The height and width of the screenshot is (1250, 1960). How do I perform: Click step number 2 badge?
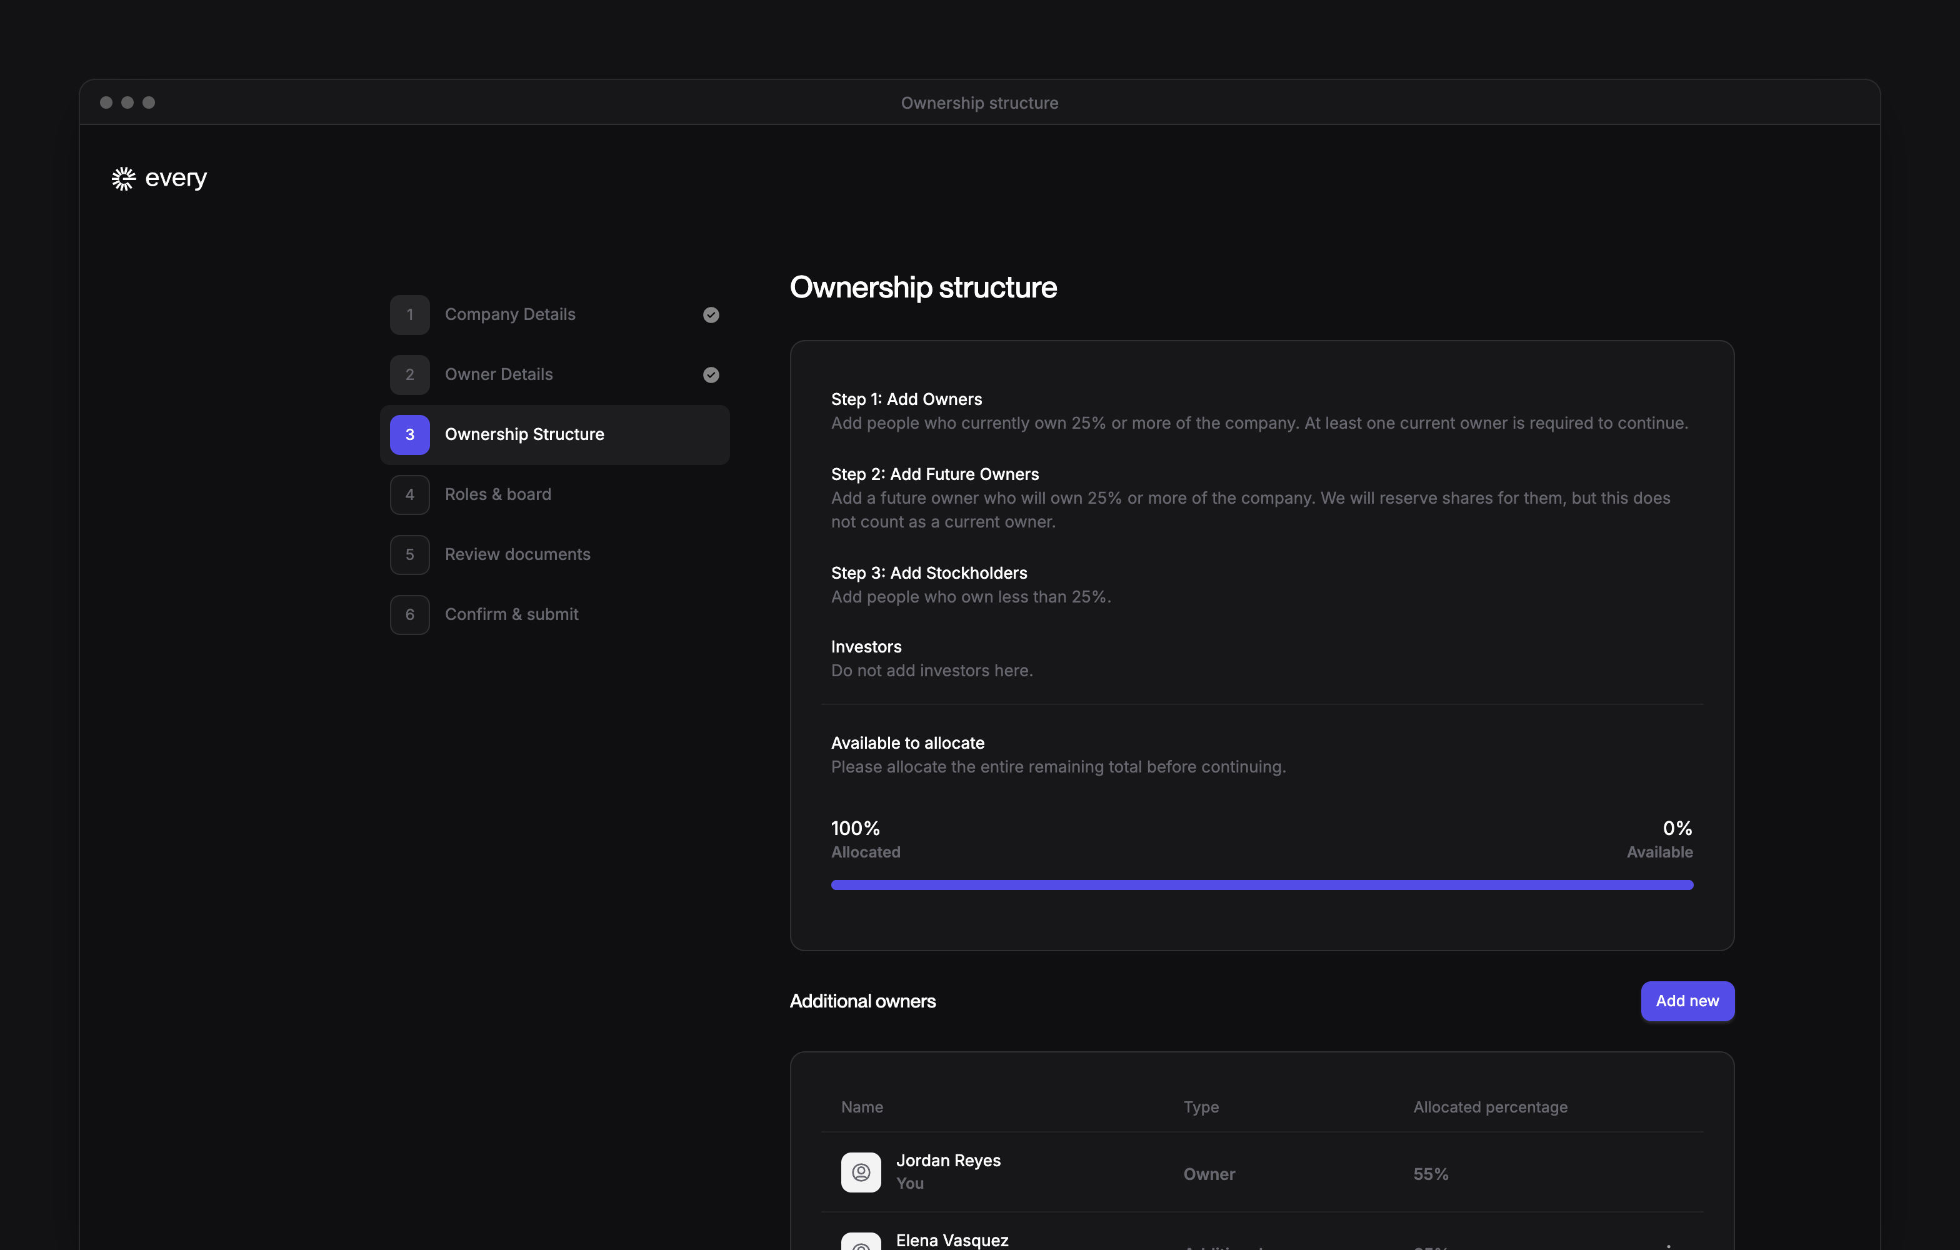(409, 375)
